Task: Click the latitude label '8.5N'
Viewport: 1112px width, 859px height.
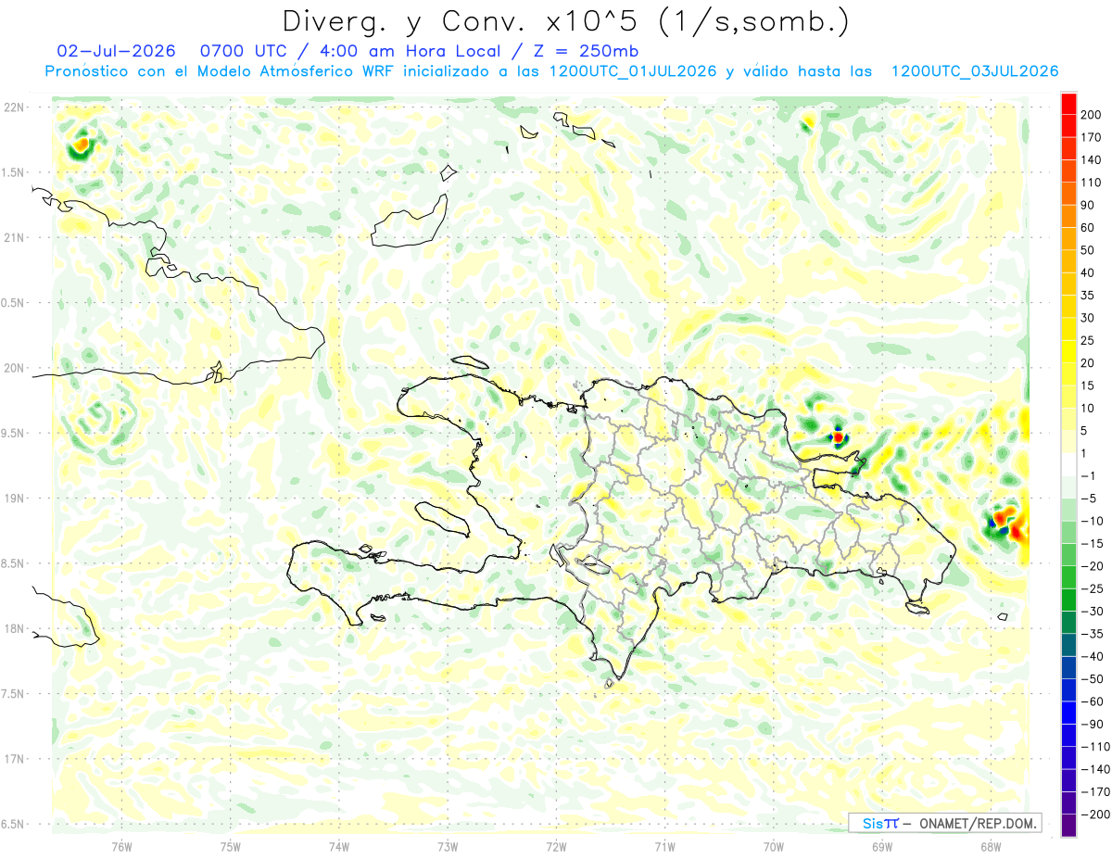Action: point(14,563)
